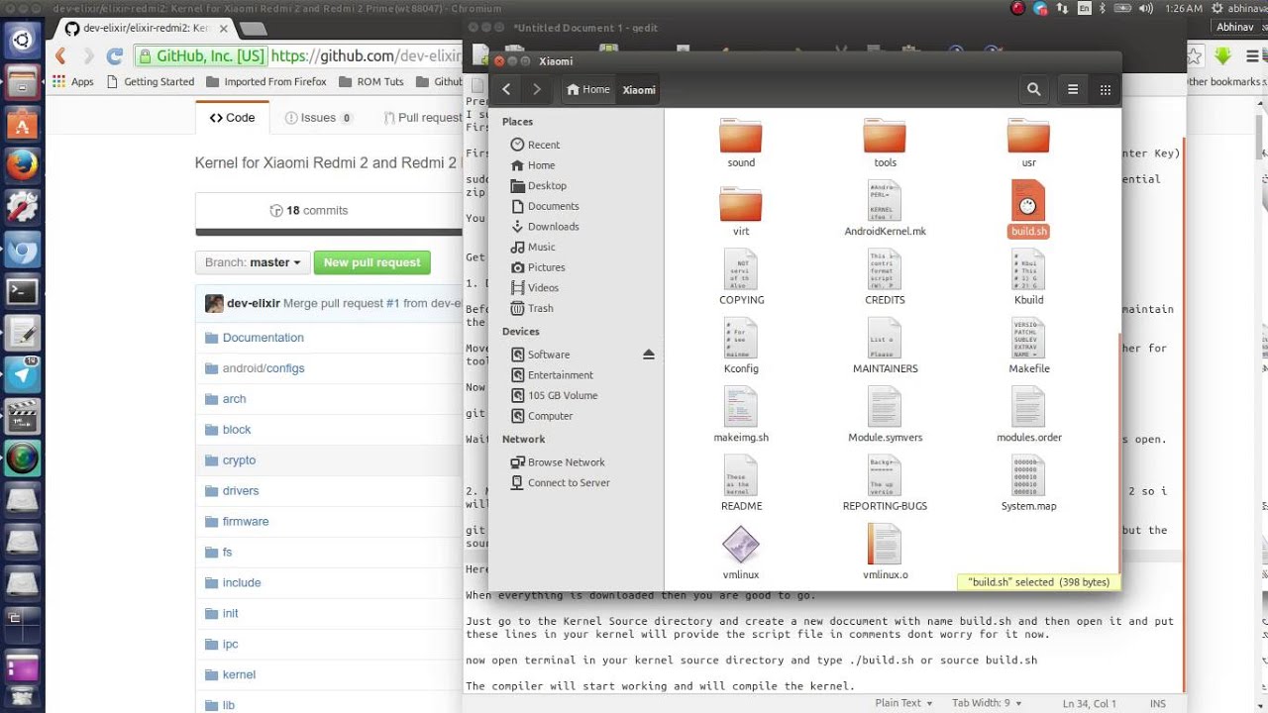Select the tools folder icon
Image resolution: width=1268 pixels, height=713 pixels.
[885, 136]
